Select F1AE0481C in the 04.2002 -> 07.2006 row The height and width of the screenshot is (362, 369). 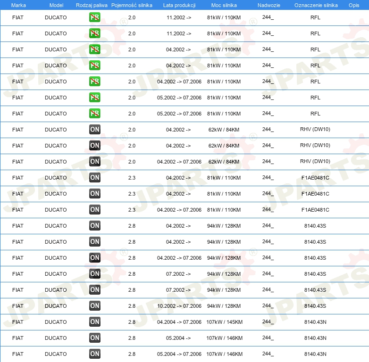click(x=315, y=210)
